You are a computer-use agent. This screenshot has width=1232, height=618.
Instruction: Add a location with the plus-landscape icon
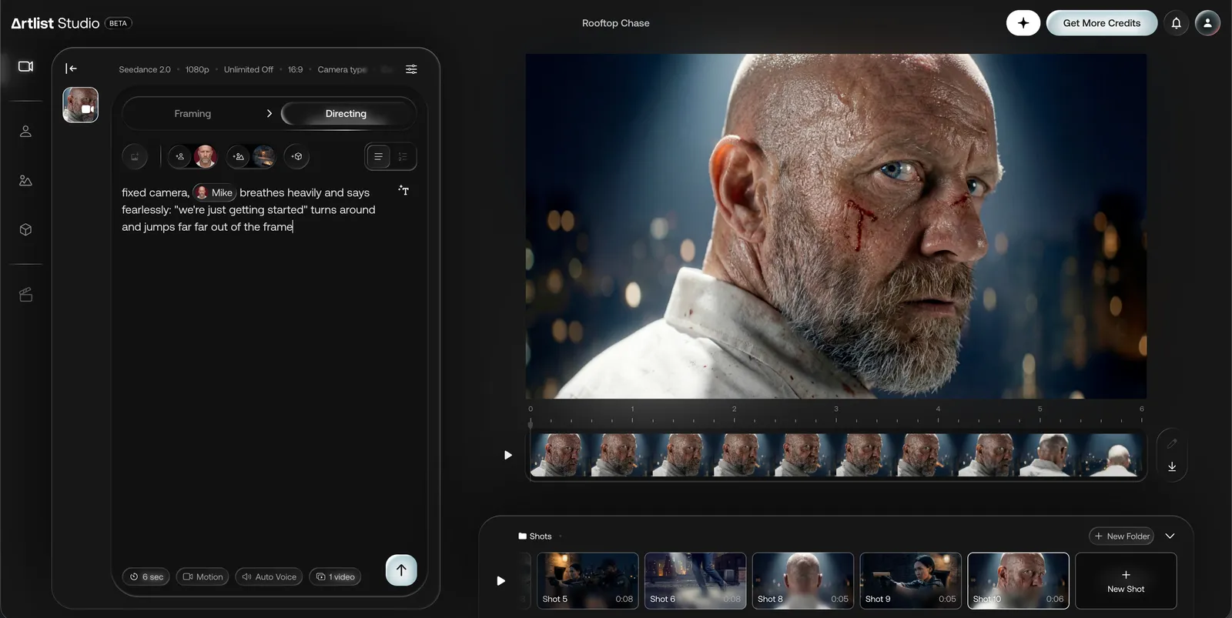(x=239, y=157)
